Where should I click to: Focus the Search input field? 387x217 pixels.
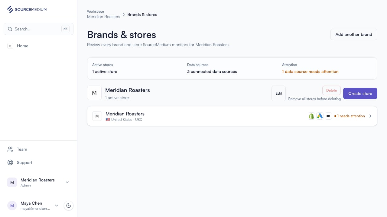coord(38,29)
